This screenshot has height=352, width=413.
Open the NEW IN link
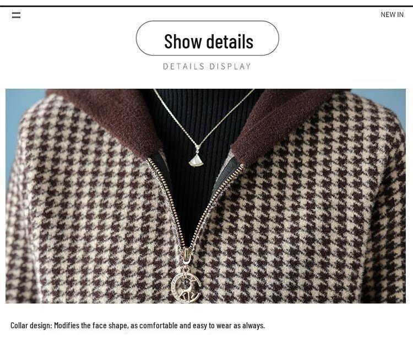tap(392, 14)
